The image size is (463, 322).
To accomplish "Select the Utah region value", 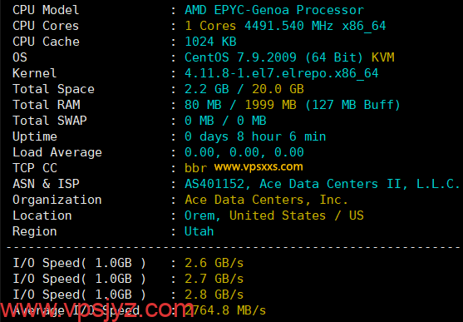I will point(199,231).
